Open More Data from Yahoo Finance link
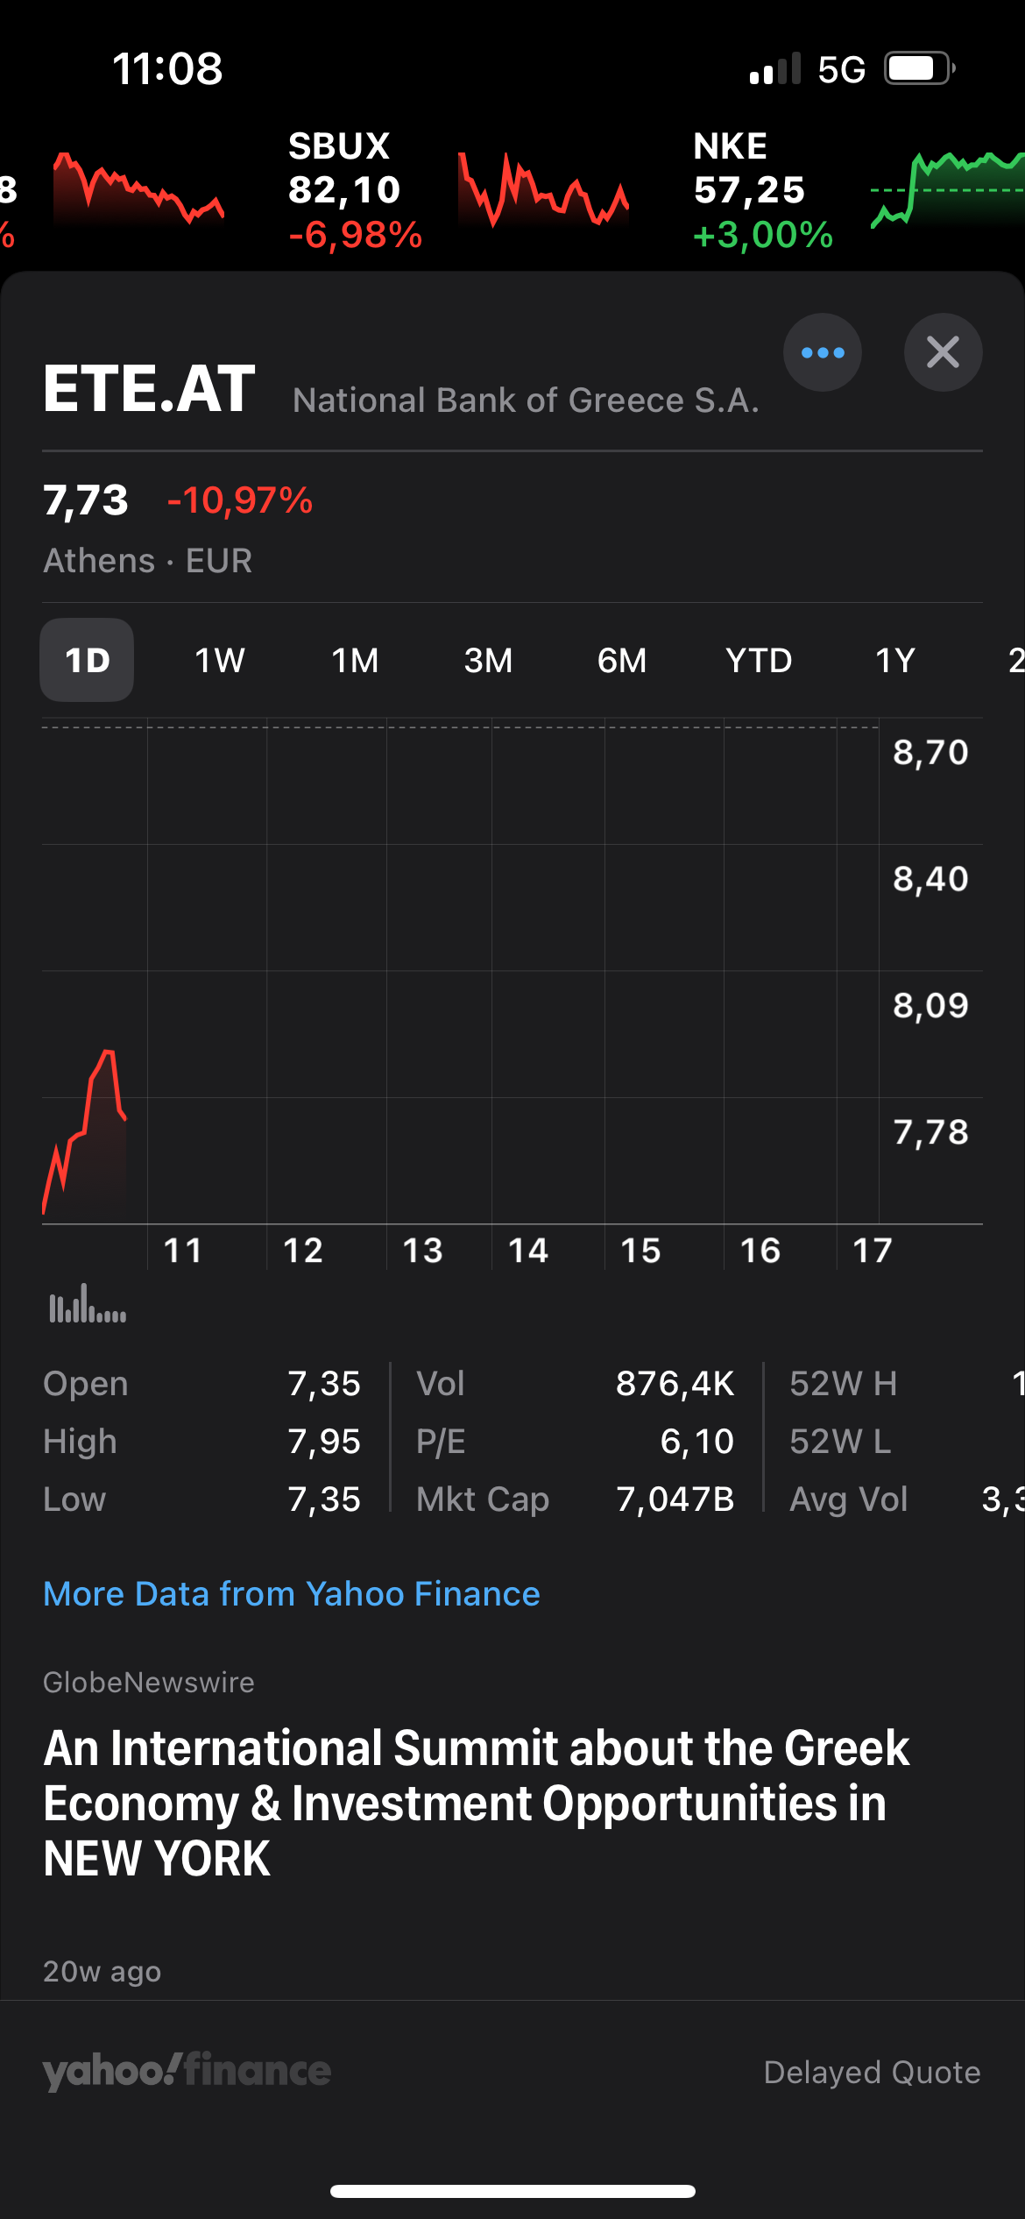The height and width of the screenshot is (2219, 1025). (x=292, y=1593)
